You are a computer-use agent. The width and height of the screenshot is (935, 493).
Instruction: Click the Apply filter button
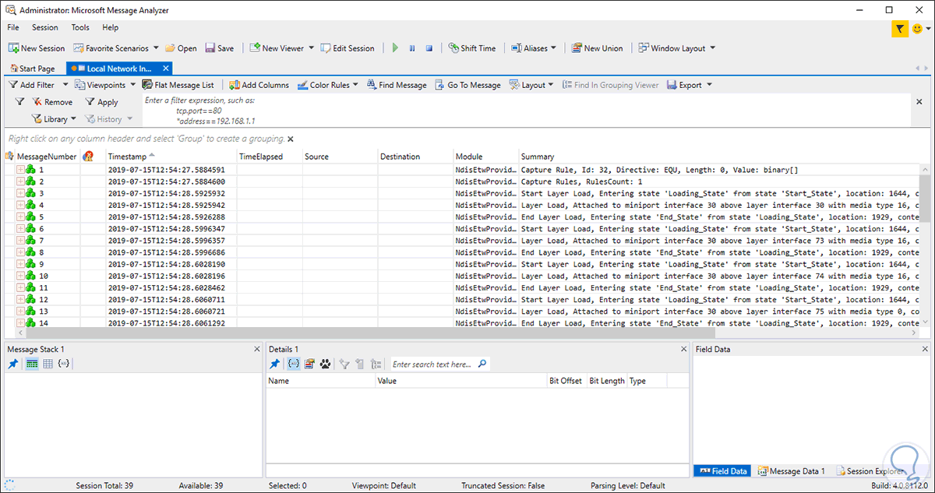[x=101, y=102]
